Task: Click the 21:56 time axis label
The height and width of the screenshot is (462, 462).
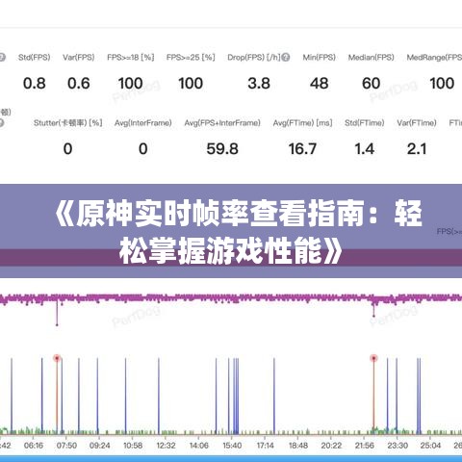Action: click(365, 446)
